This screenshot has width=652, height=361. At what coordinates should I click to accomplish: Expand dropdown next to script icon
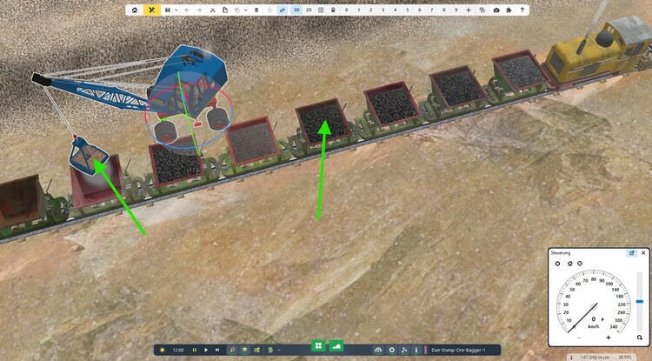pos(279,351)
